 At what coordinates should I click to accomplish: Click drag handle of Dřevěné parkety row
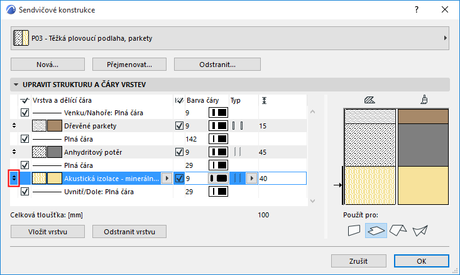[x=14, y=126]
